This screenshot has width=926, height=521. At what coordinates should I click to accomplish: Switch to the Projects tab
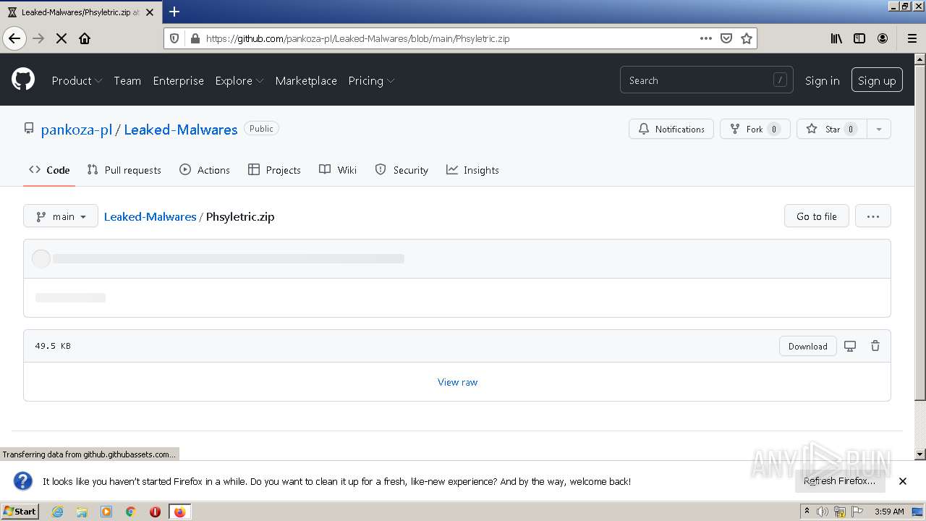274,170
